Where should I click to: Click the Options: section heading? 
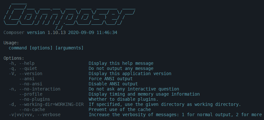(14, 58)
